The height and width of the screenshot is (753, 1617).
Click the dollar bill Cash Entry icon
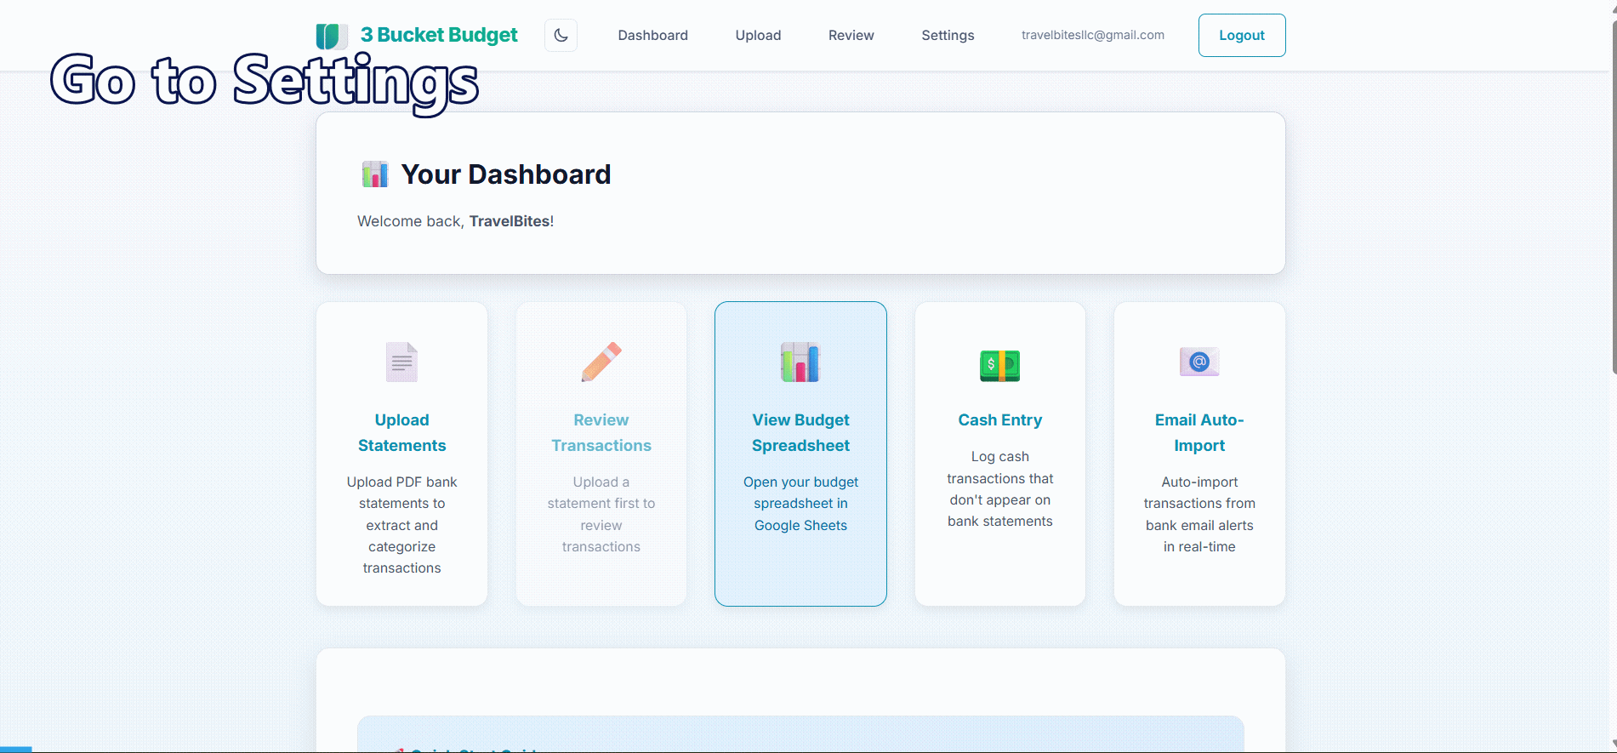[x=999, y=365]
